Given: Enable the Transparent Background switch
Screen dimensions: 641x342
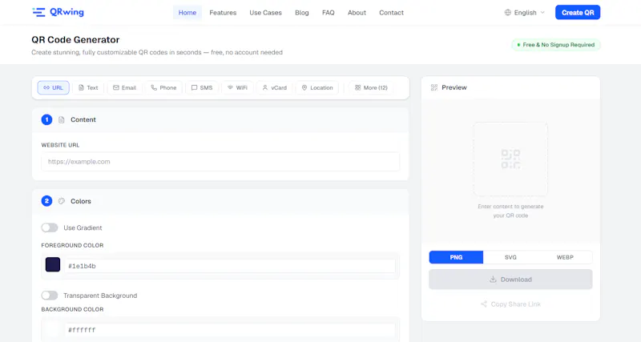Looking at the screenshot, I should click(x=50, y=296).
